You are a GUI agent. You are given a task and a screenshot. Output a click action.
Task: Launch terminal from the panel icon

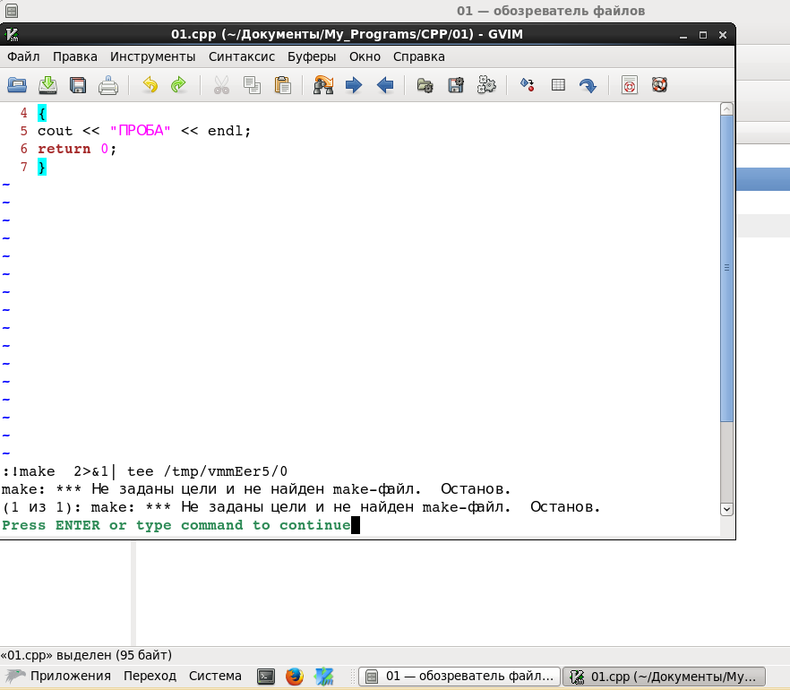(x=265, y=677)
